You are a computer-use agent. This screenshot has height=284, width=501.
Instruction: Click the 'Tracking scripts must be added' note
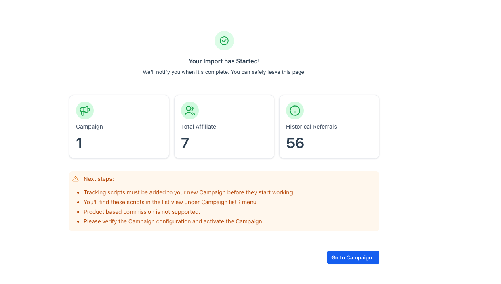[x=189, y=192]
